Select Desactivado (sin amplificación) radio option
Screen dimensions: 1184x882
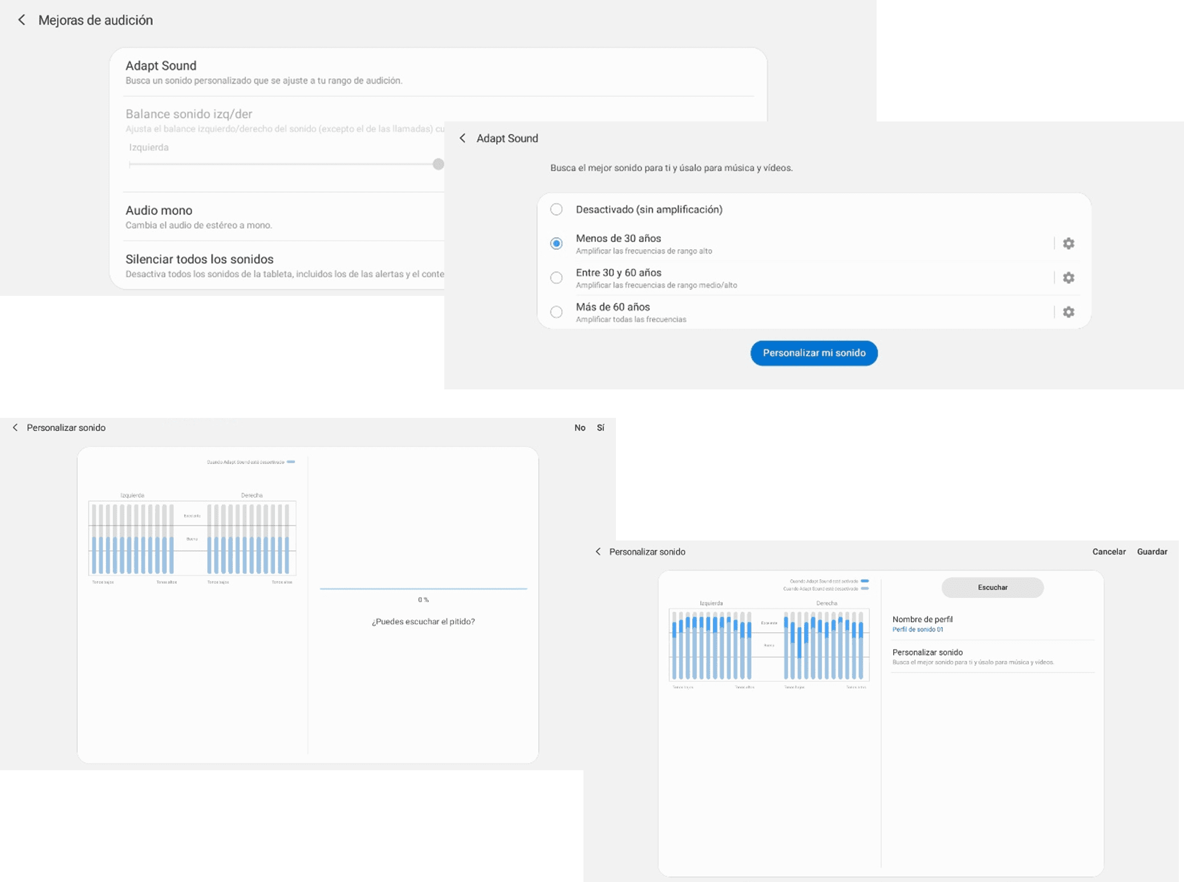(x=556, y=209)
